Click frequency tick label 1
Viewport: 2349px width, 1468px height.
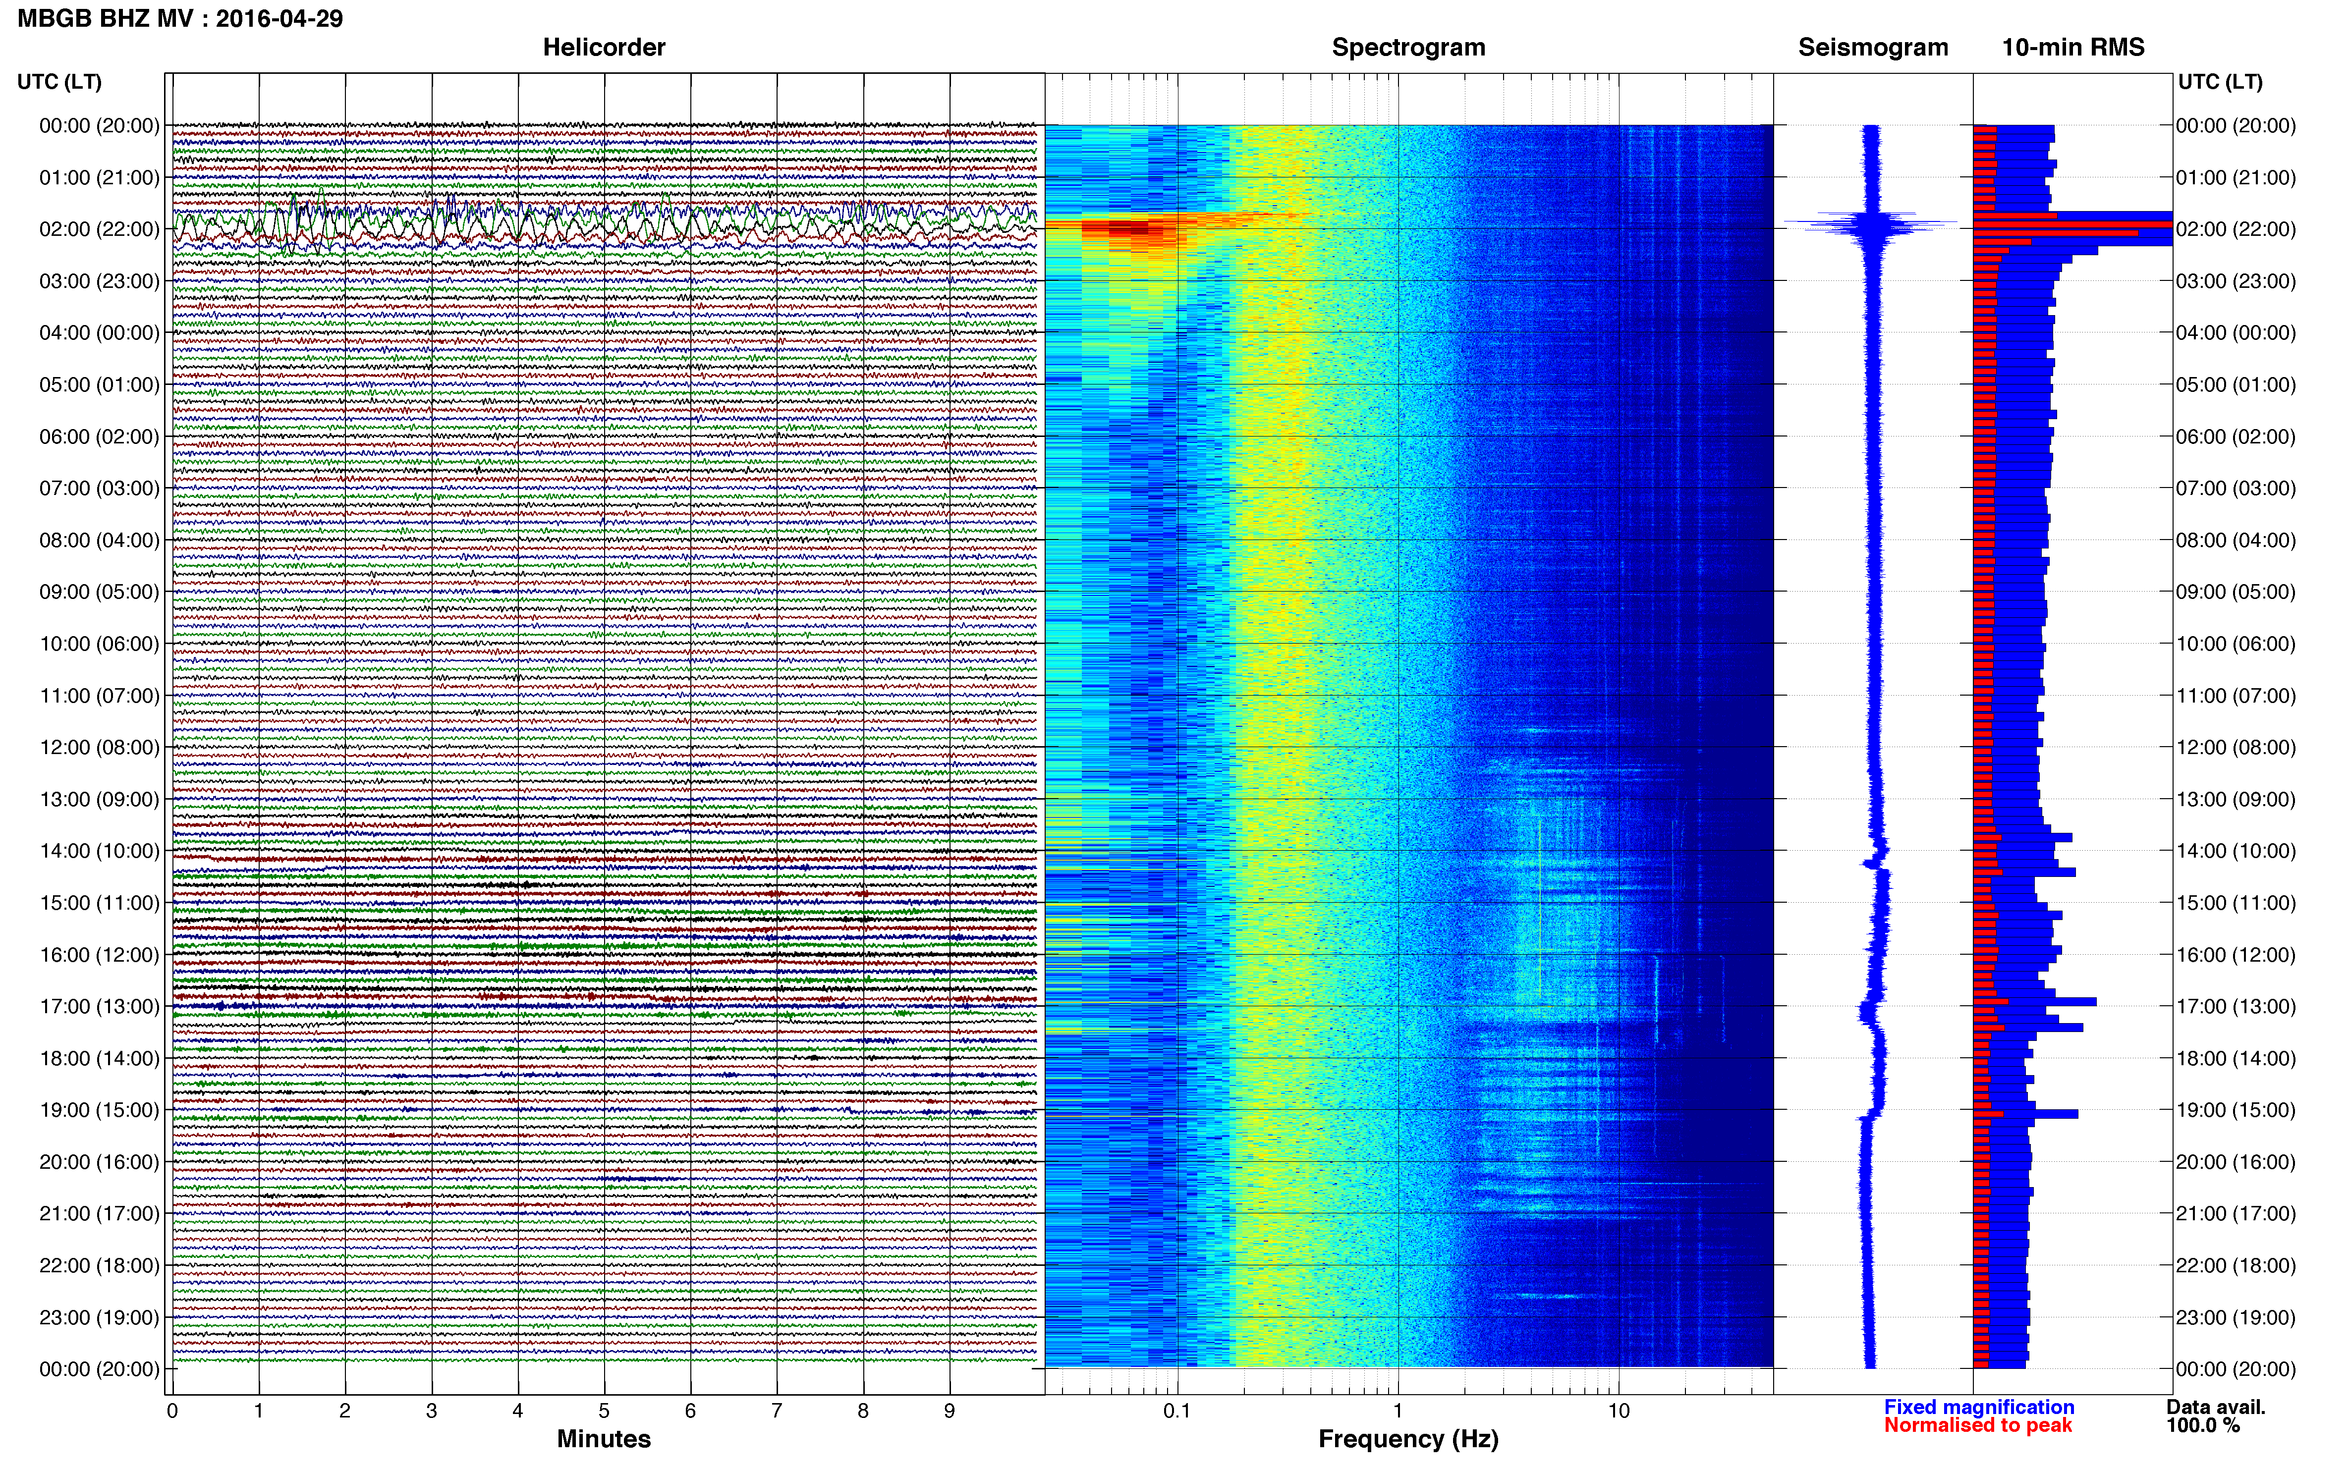point(1398,1411)
